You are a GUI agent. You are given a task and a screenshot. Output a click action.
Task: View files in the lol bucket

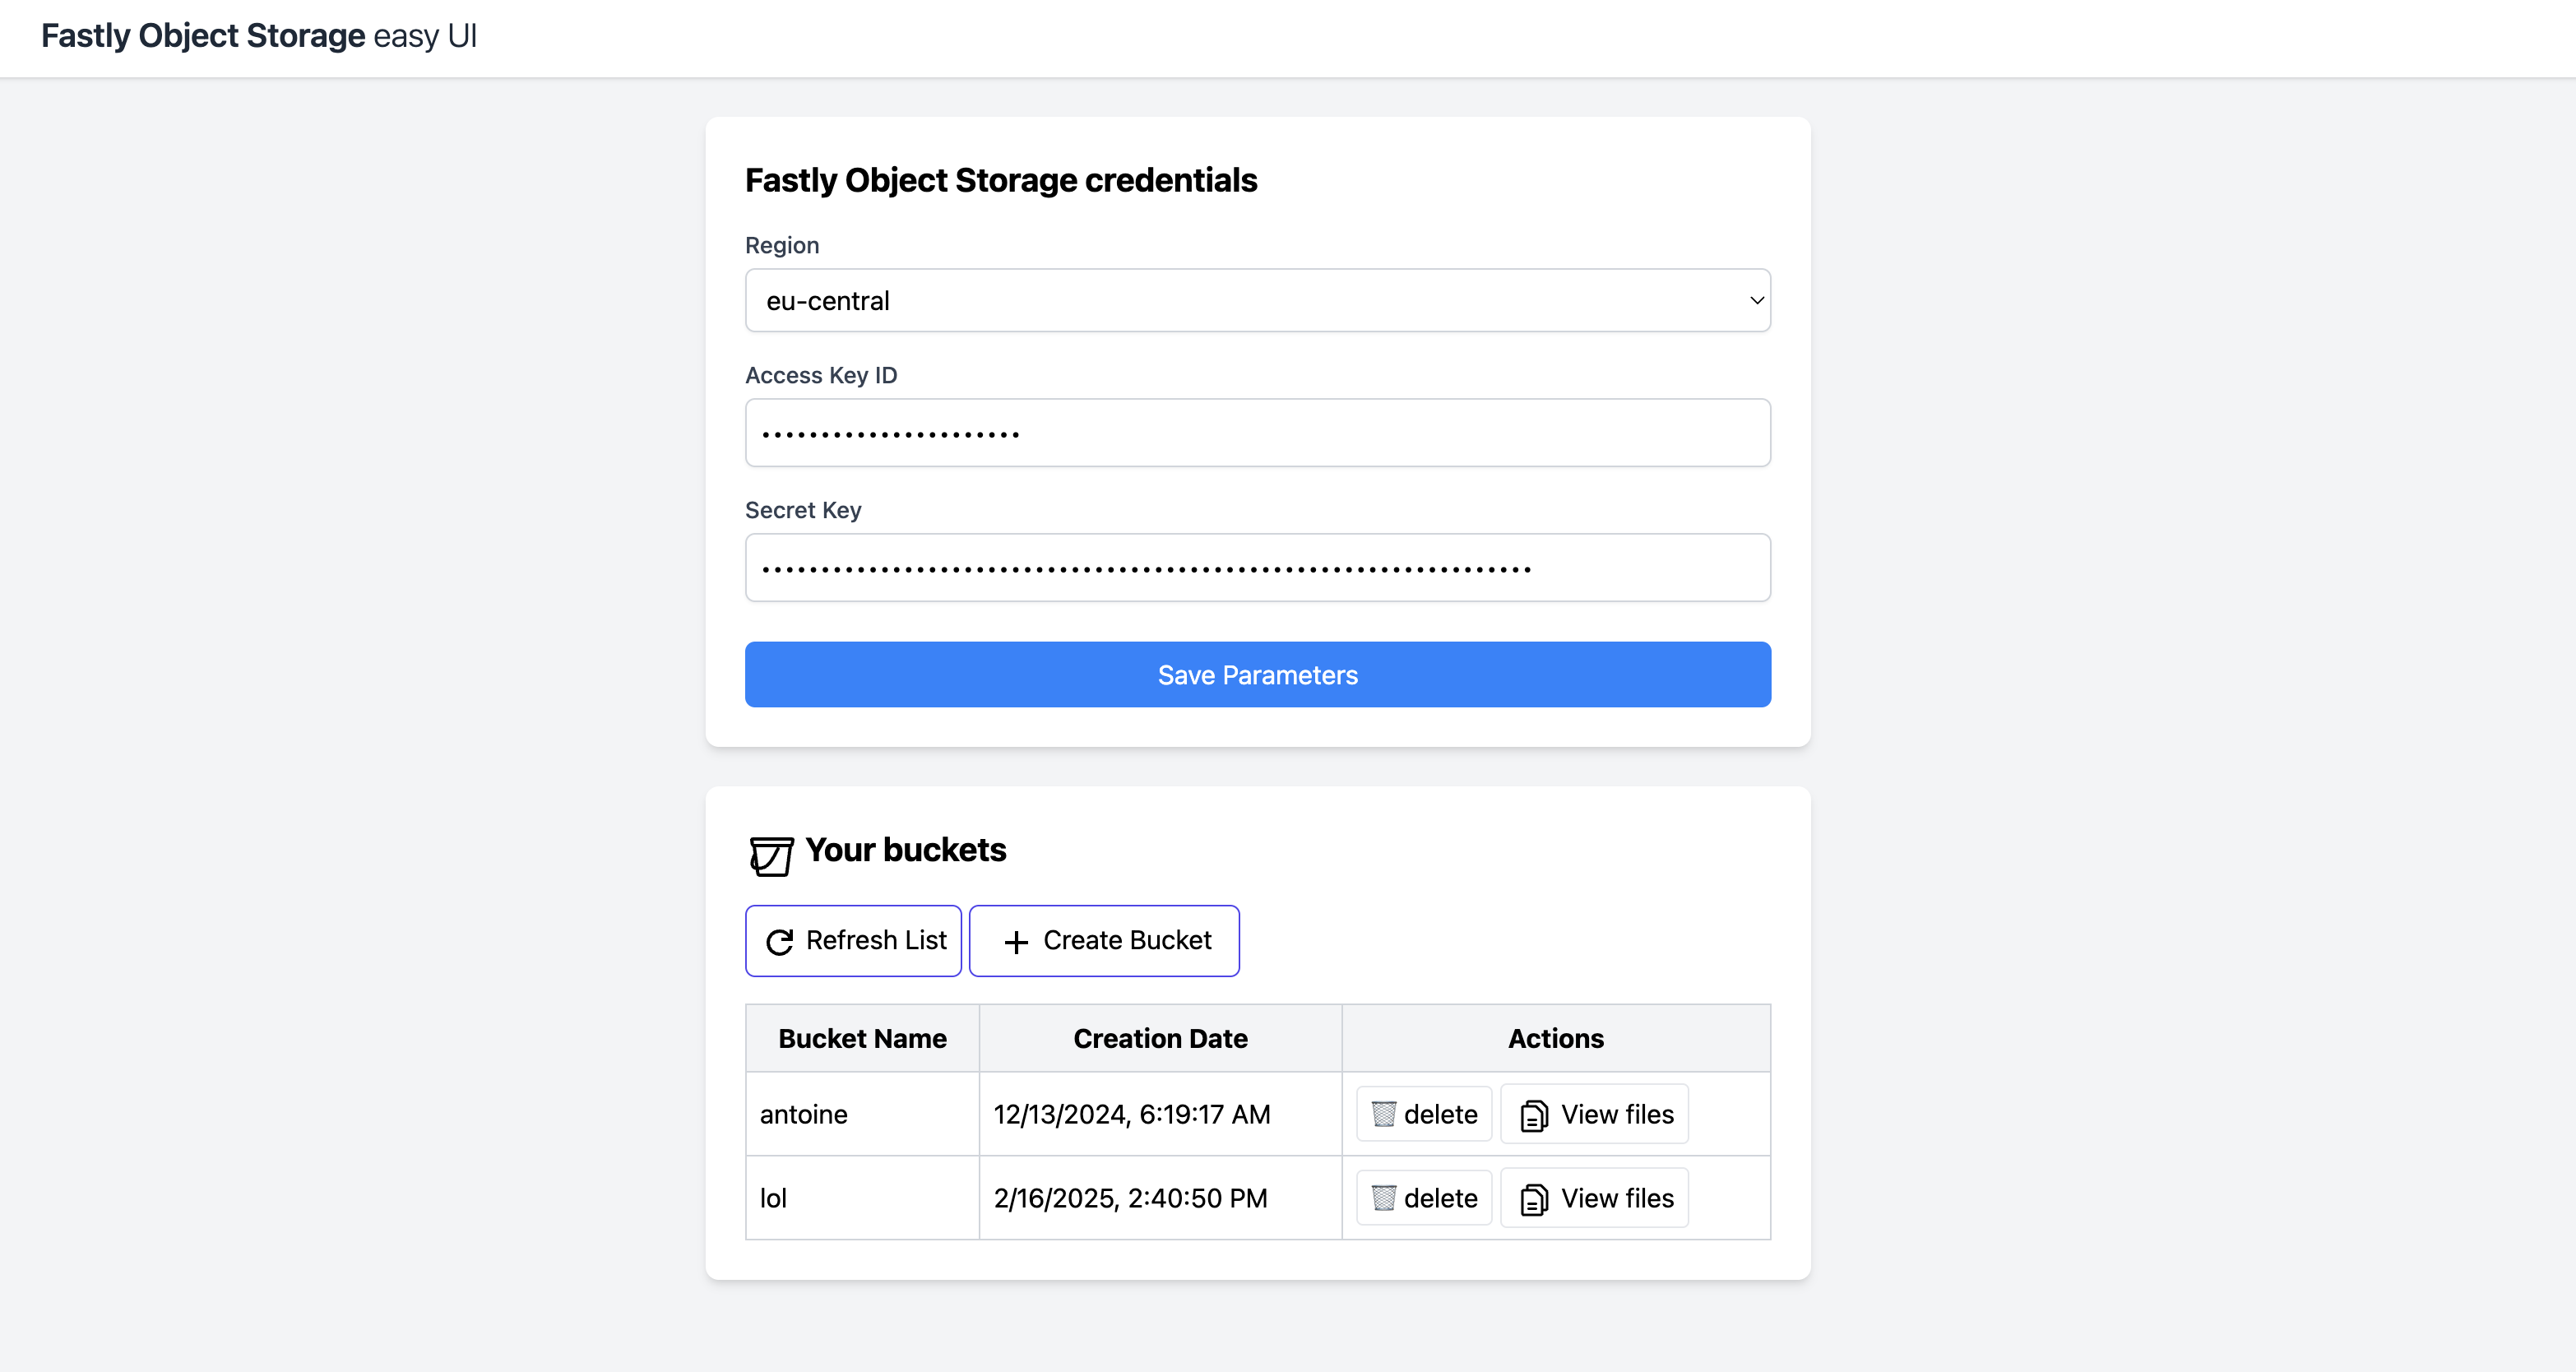click(x=1594, y=1198)
